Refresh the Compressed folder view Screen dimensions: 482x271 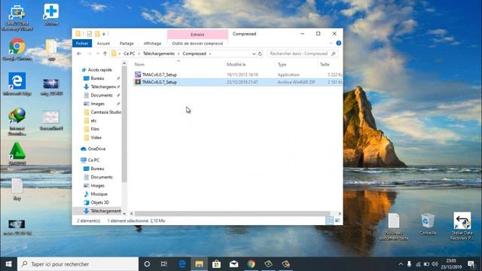(260, 53)
